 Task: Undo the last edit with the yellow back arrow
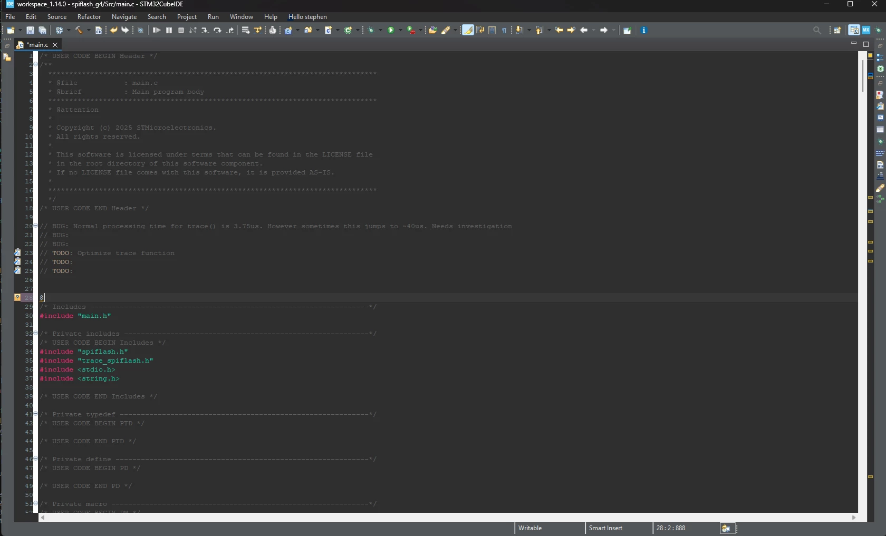(113, 31)
